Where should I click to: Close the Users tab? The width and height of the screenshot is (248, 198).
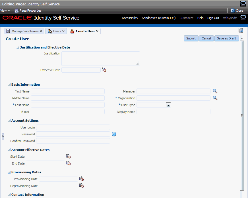[x=63, y=31]
